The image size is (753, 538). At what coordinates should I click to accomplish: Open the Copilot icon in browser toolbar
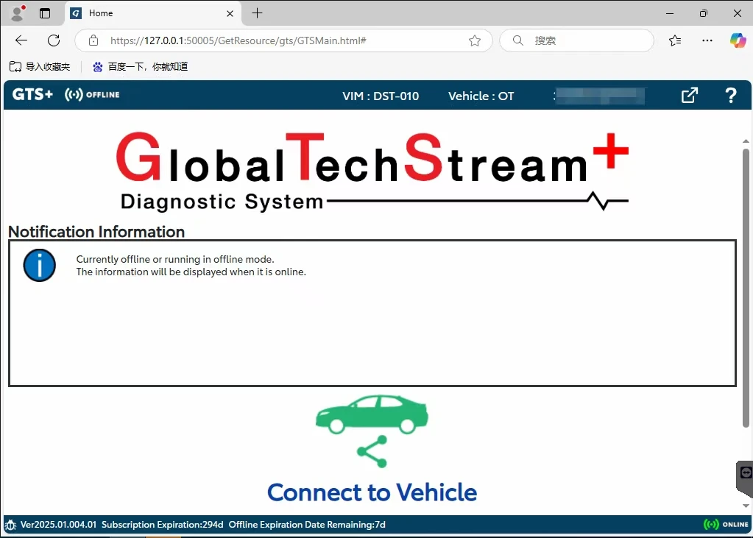pos(738,40)
